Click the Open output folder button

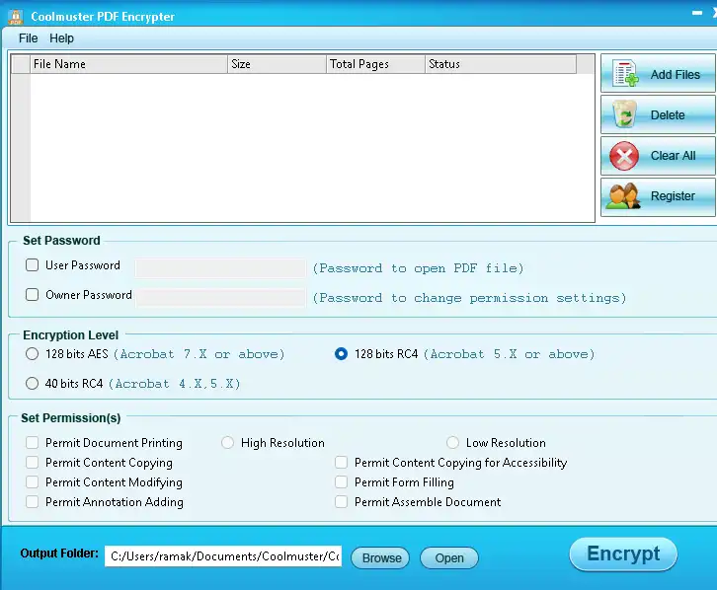point(449,558)
